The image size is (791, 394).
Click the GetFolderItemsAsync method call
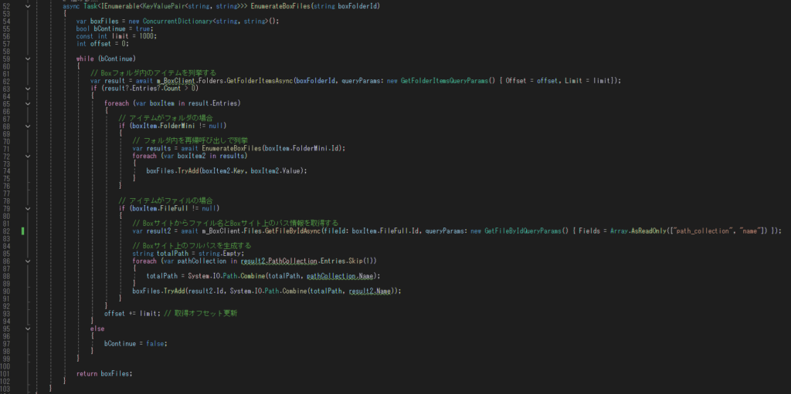253,80
